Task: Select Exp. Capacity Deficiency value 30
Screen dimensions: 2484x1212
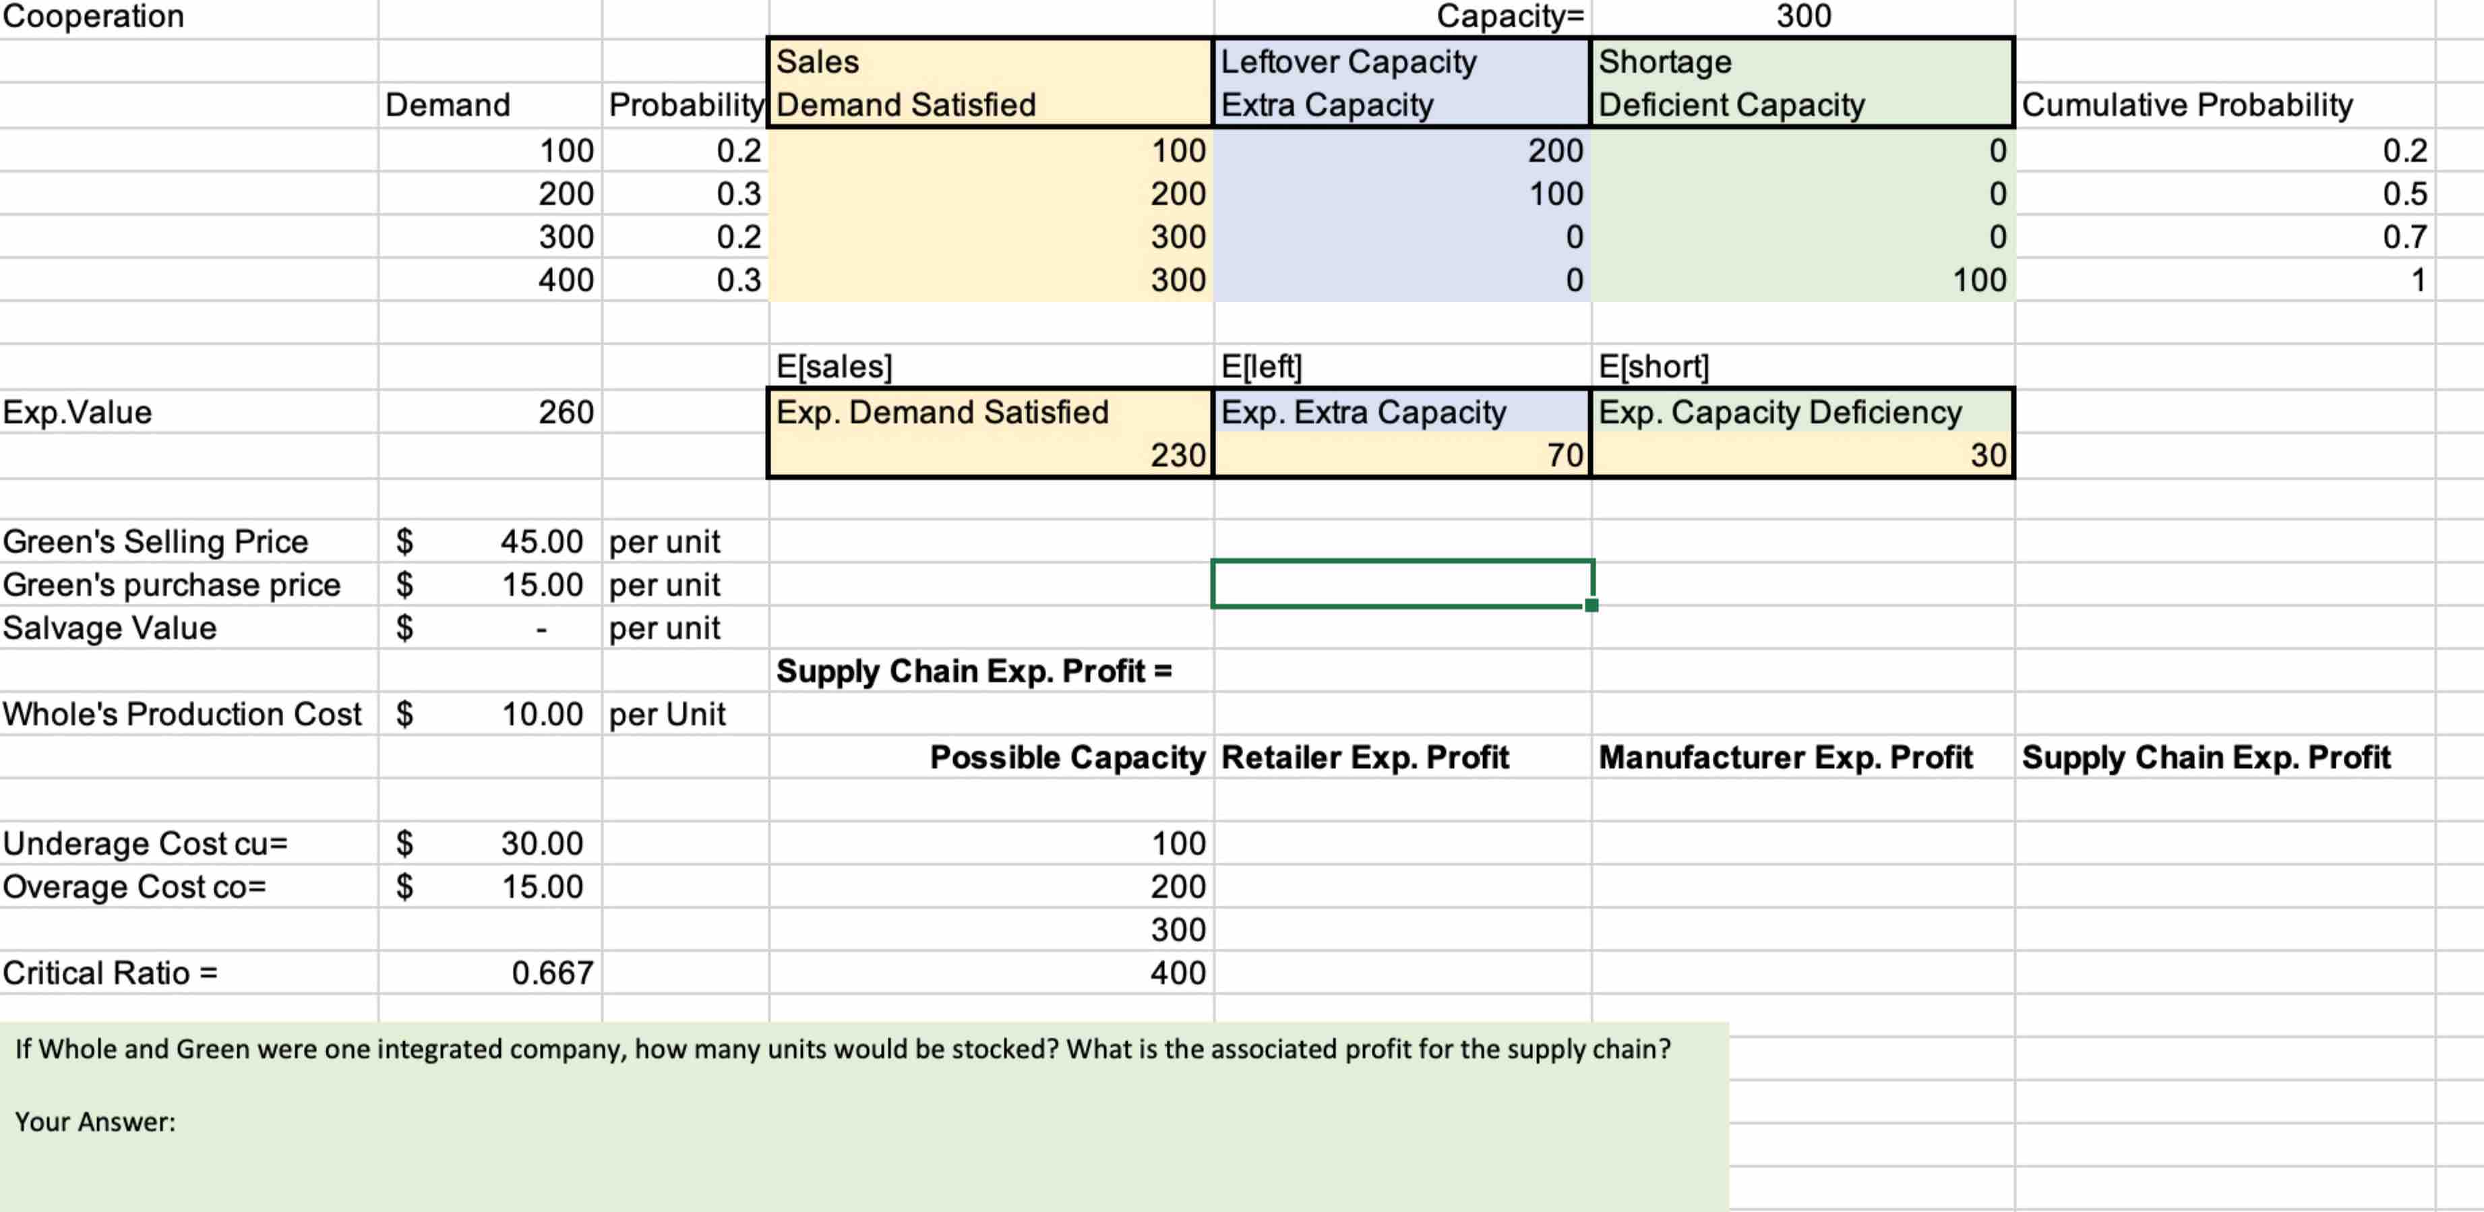Action: pyautogui.click(x=1803, y=454)
